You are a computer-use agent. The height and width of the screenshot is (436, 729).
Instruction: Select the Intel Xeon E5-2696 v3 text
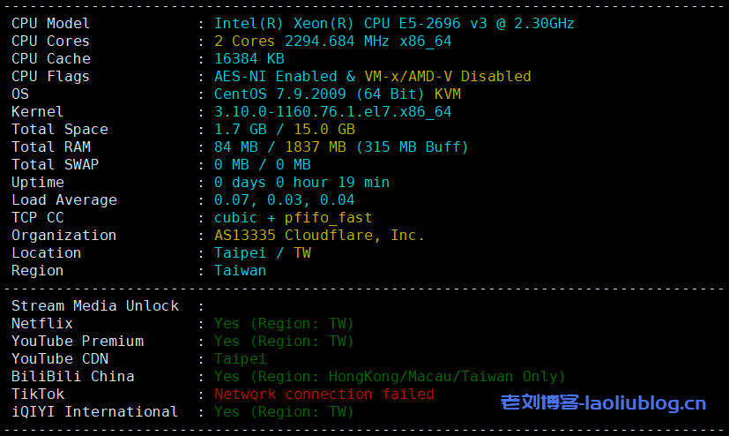[394, 24]
